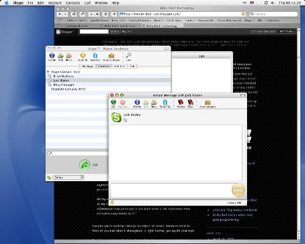305x244 pixels.
Task: Click the volume icon in the menu bar
Action: click(273, 3)
